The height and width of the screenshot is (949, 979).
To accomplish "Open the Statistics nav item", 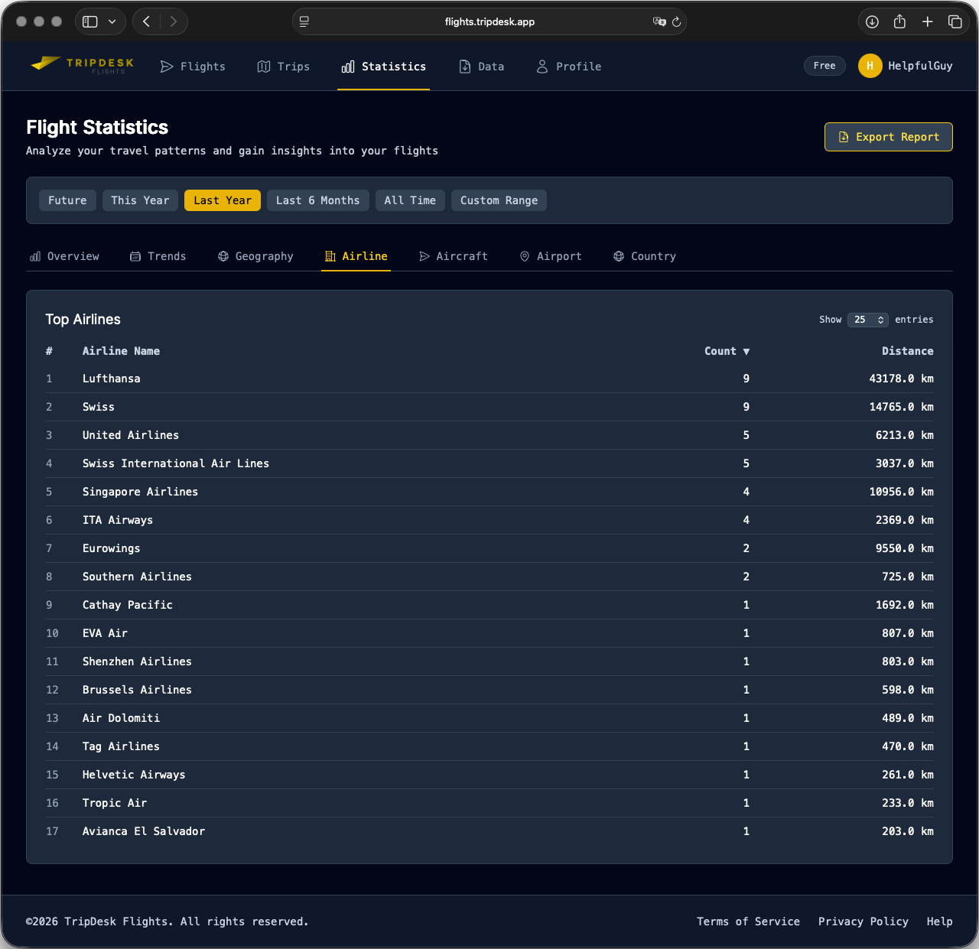I will coord(384,67).
